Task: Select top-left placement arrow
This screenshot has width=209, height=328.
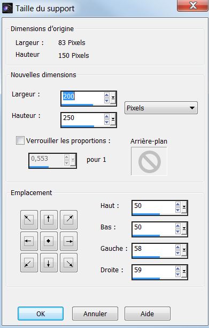Action: tap(29, 220)
